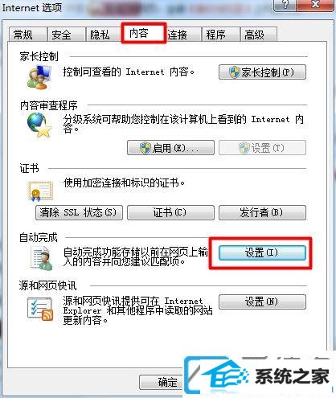Click the feeds checklist RSS icon
336x398 pixels.
tap(40, 309)
